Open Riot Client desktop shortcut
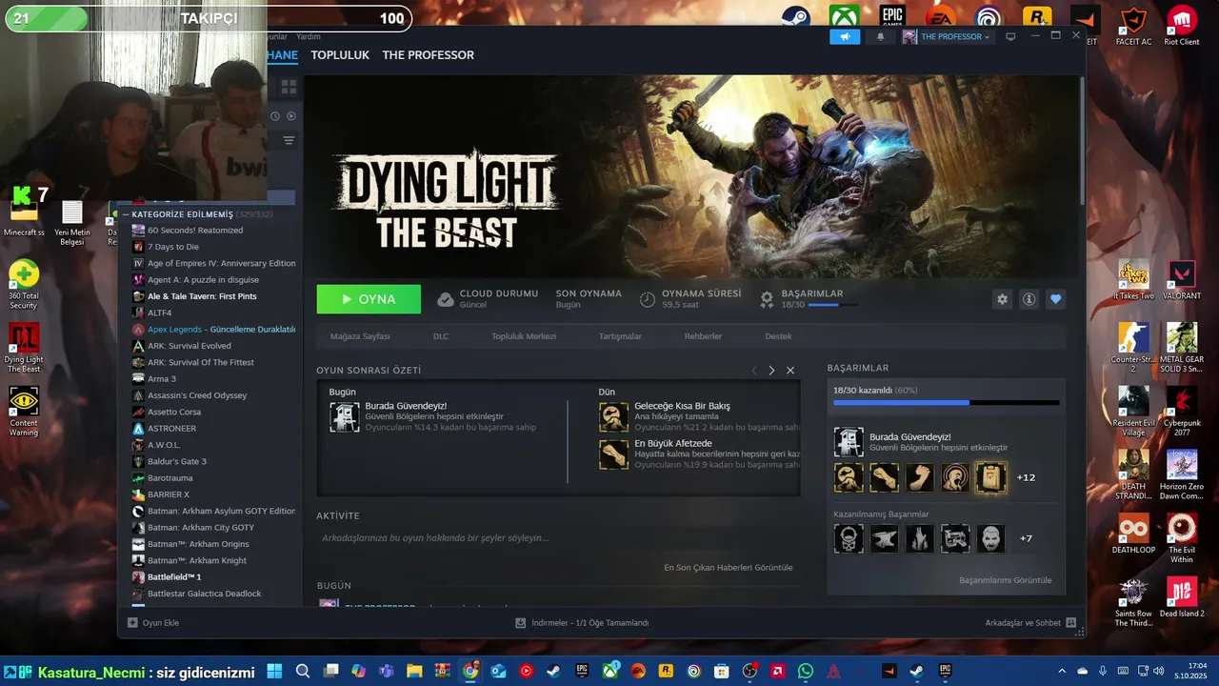This screenshot has height=686, width=1219. [1182, 26]
